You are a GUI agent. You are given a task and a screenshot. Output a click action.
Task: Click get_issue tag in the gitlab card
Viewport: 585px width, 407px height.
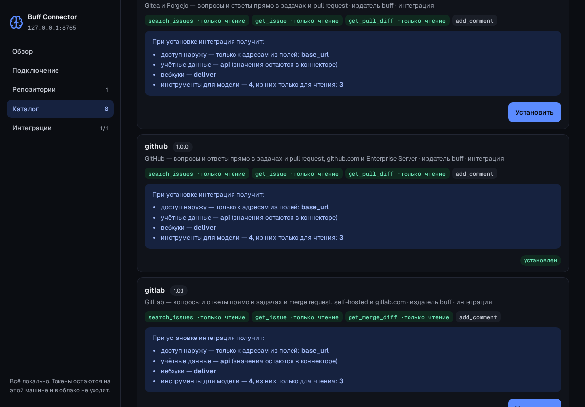(296, 317)
